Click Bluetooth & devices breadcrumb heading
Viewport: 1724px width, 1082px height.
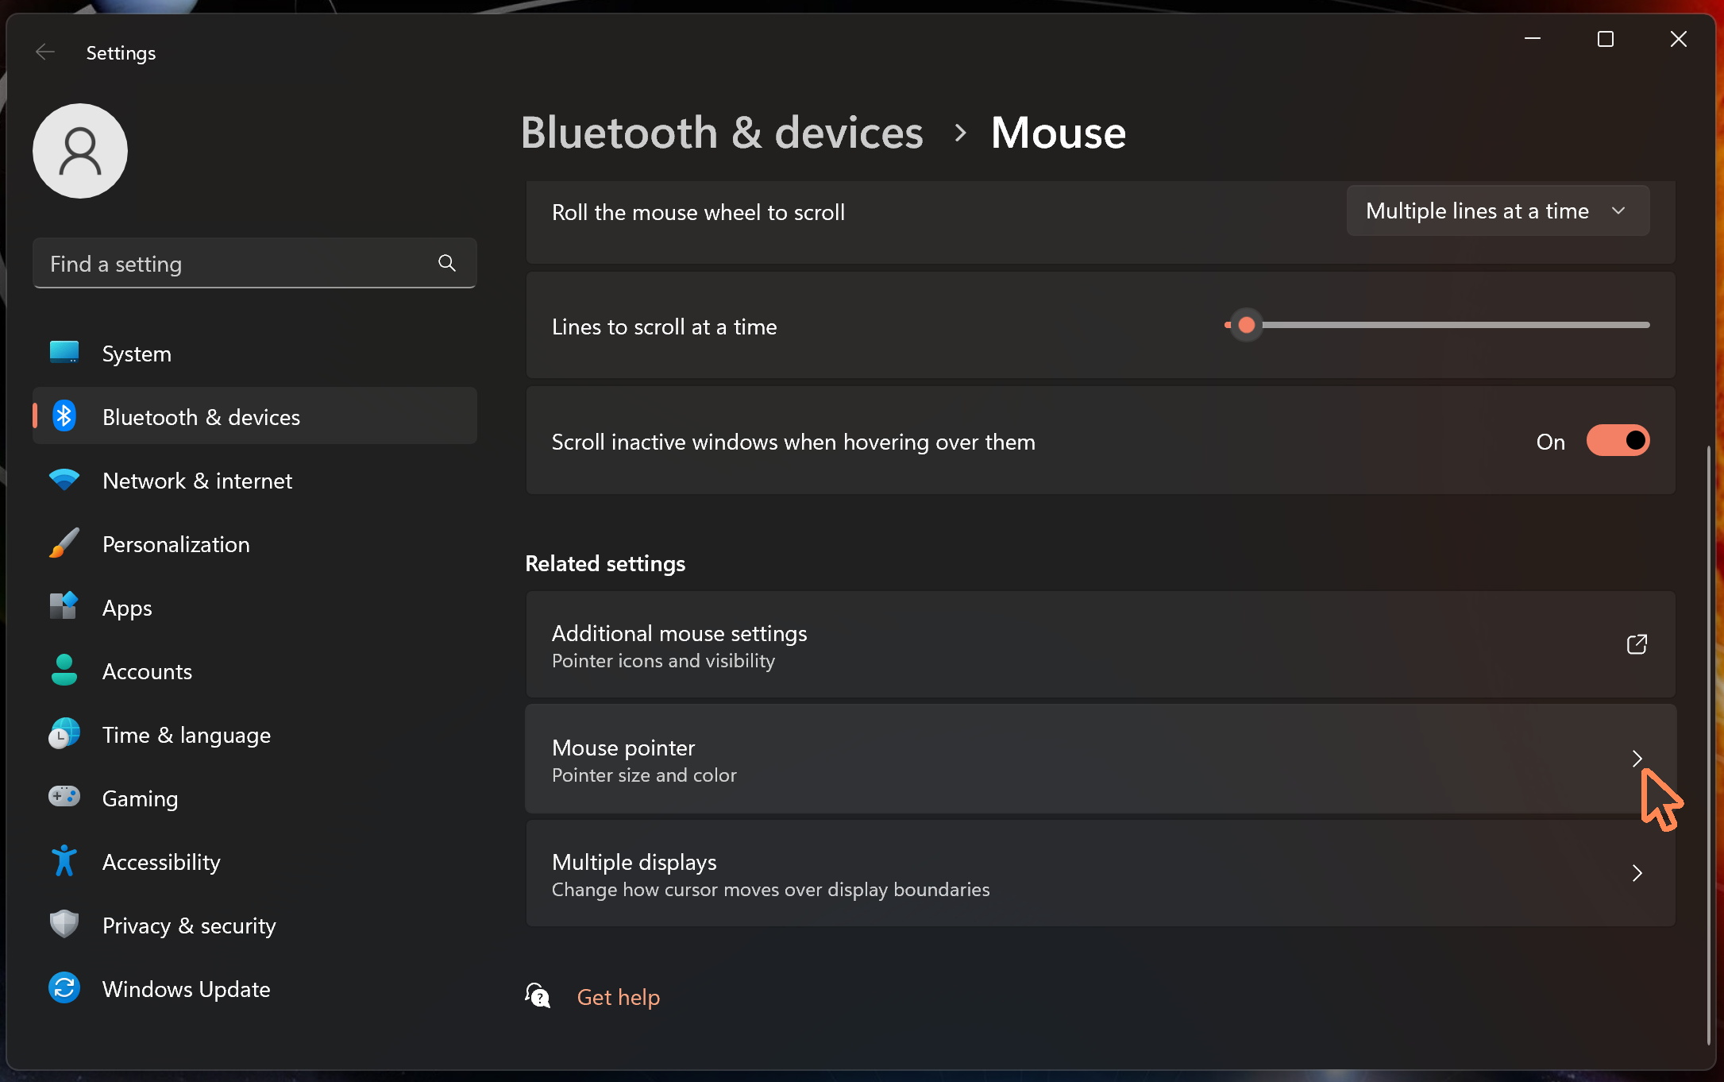click(x=722, y=133)
